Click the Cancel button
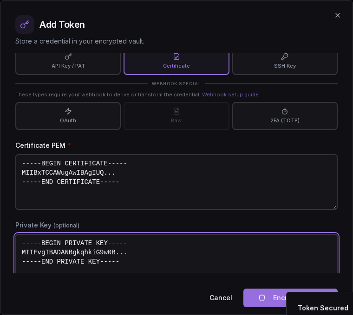This screenshot has height=315, width=353. click(221, 298)
